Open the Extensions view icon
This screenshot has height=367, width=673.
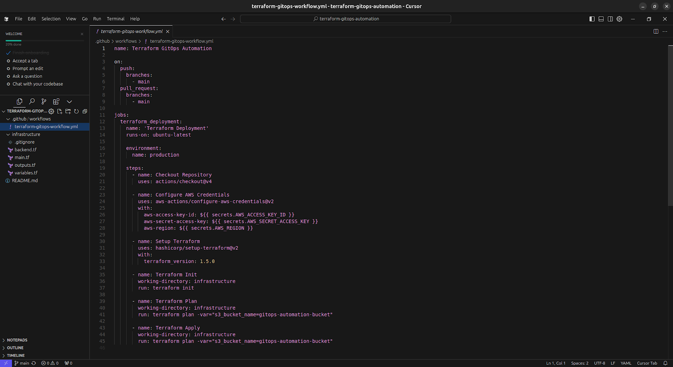pyautogui.click(x=56, y=101)
